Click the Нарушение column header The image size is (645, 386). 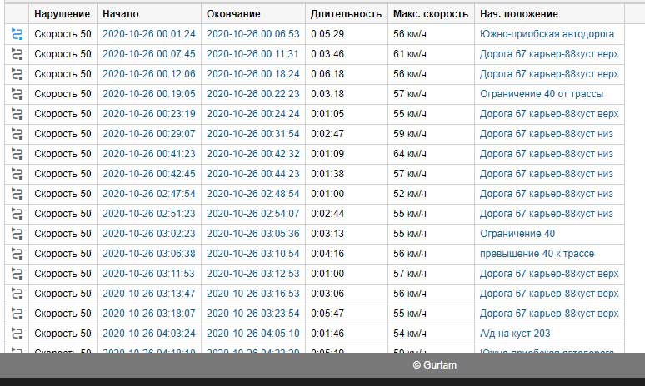pyautogui.click(x=62, y=14)
